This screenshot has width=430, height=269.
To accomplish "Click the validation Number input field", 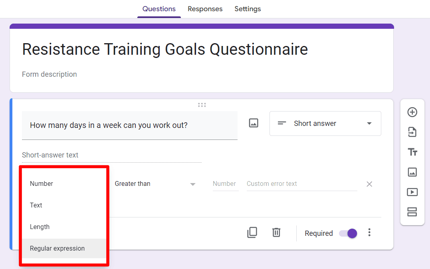I will pos(226,184).
